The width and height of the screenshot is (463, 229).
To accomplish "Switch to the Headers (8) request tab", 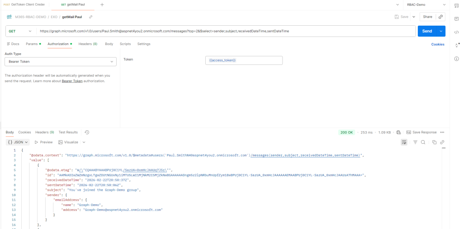I will coord(88,44).
